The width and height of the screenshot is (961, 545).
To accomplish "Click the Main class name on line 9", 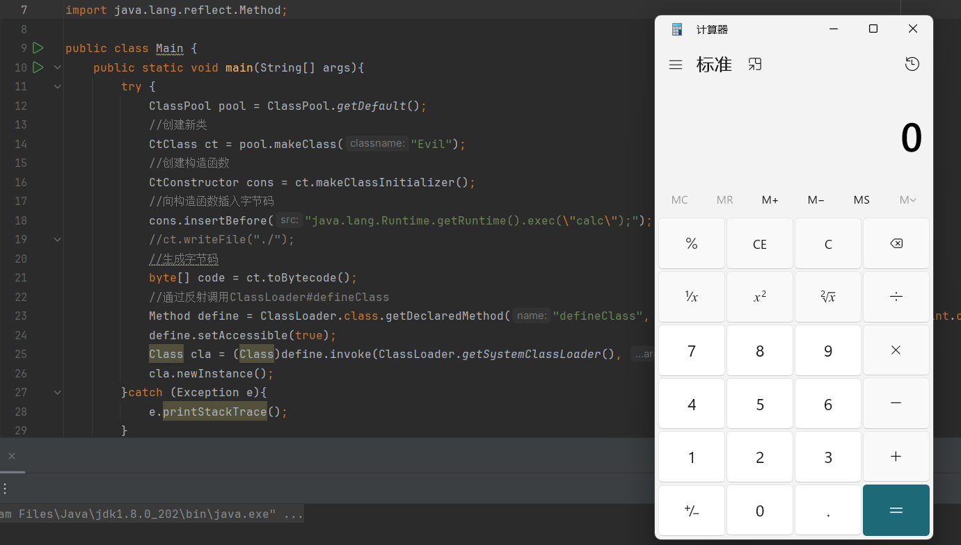I will tap(170, 48).
